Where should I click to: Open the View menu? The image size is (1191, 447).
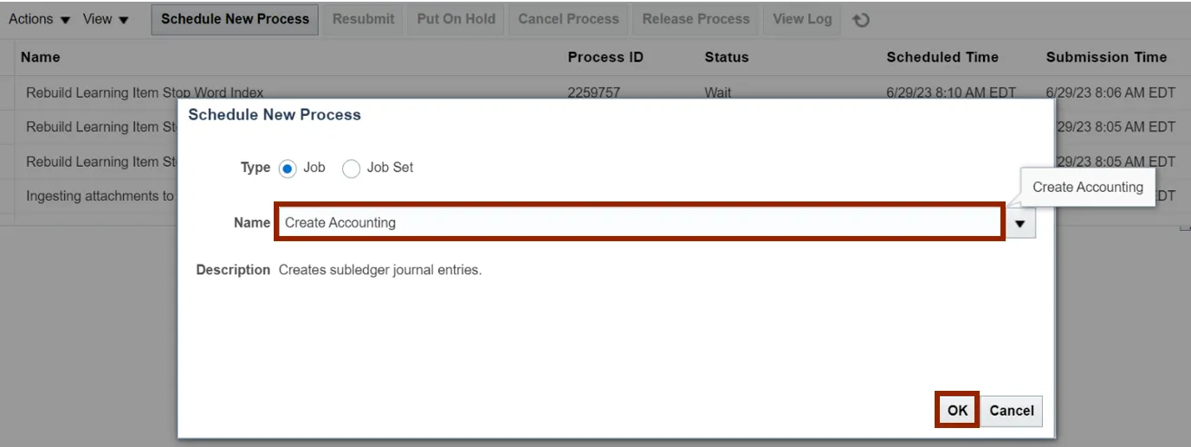coord(106,19)
